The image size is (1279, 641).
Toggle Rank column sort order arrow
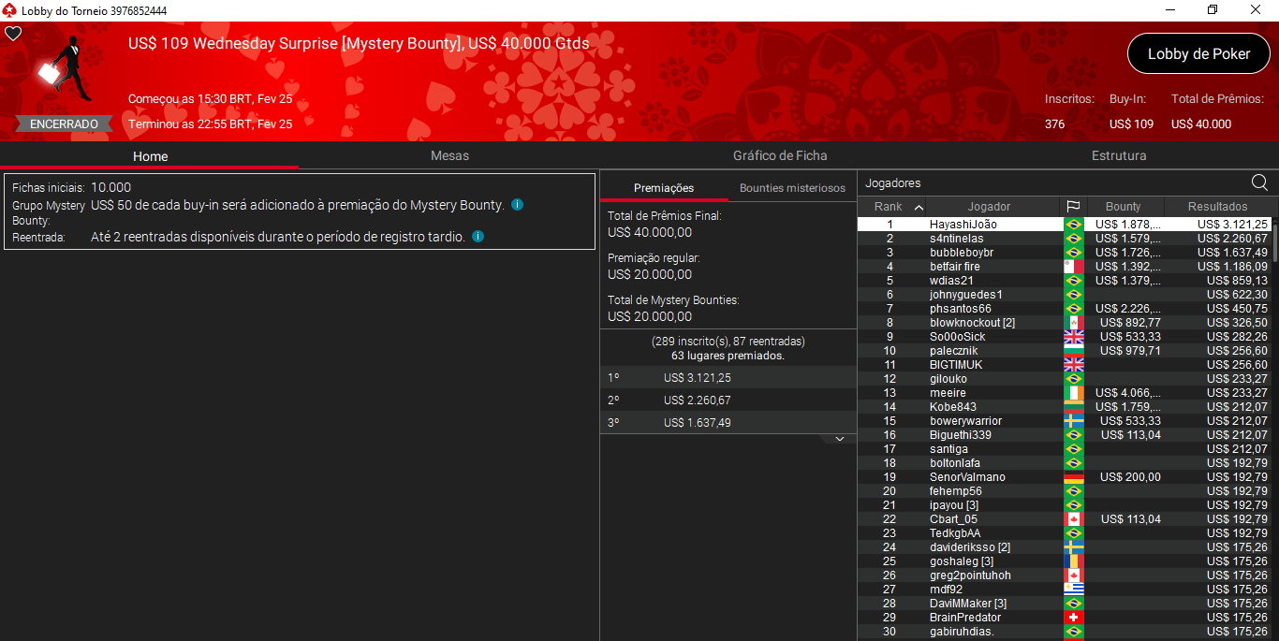point(919,207)
